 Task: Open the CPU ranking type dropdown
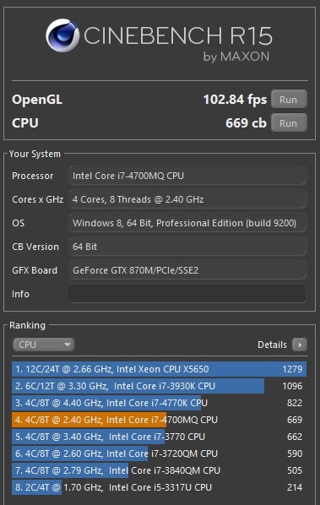click(43, 345)
